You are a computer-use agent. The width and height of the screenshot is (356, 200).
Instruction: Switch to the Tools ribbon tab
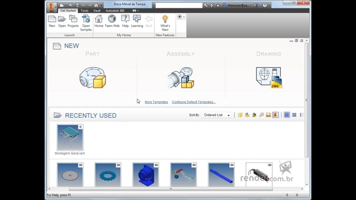click(x=85, y=11)
